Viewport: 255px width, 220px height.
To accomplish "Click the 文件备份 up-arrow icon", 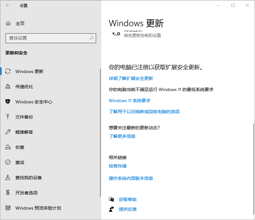I will tap(8, 117).
